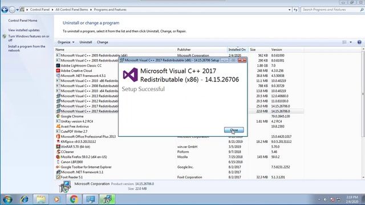Screen dimensions: 365x205
Task: Select Microsoft .NET Framework 4.5.1 icon
Action: [58, 76]
